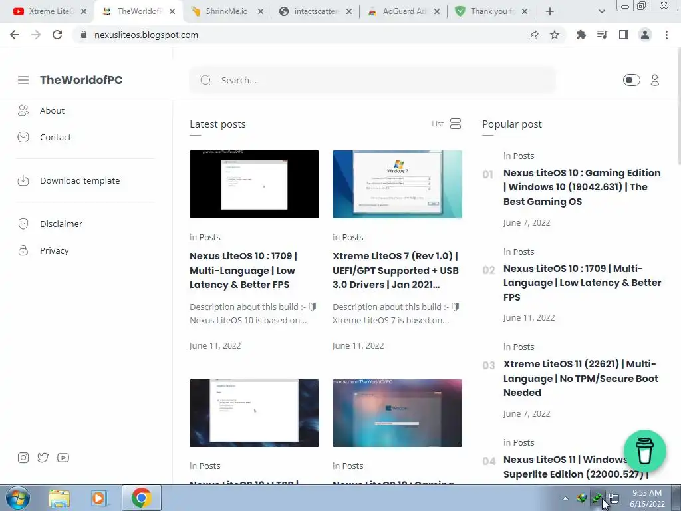681x511 pixels.
Task: Open Chrome profile avatar
Action: tap(645, 35)
